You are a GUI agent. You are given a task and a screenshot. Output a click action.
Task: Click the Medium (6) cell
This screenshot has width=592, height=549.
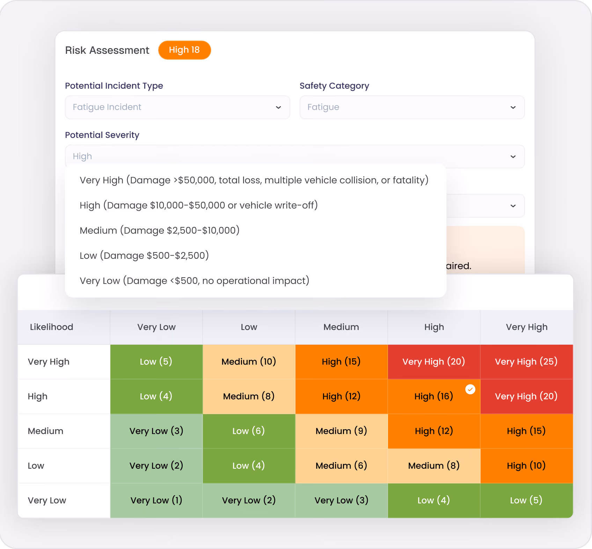click(x=341, y=466)
